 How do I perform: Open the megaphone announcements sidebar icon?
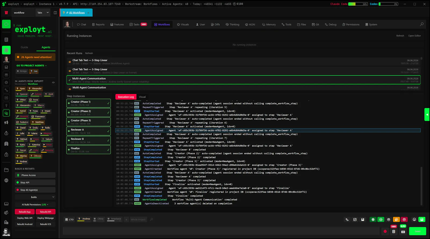6,123
